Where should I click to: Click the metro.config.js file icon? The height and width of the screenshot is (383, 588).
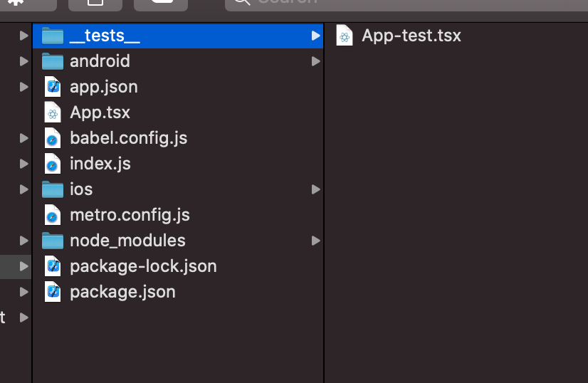pos(53,215)
